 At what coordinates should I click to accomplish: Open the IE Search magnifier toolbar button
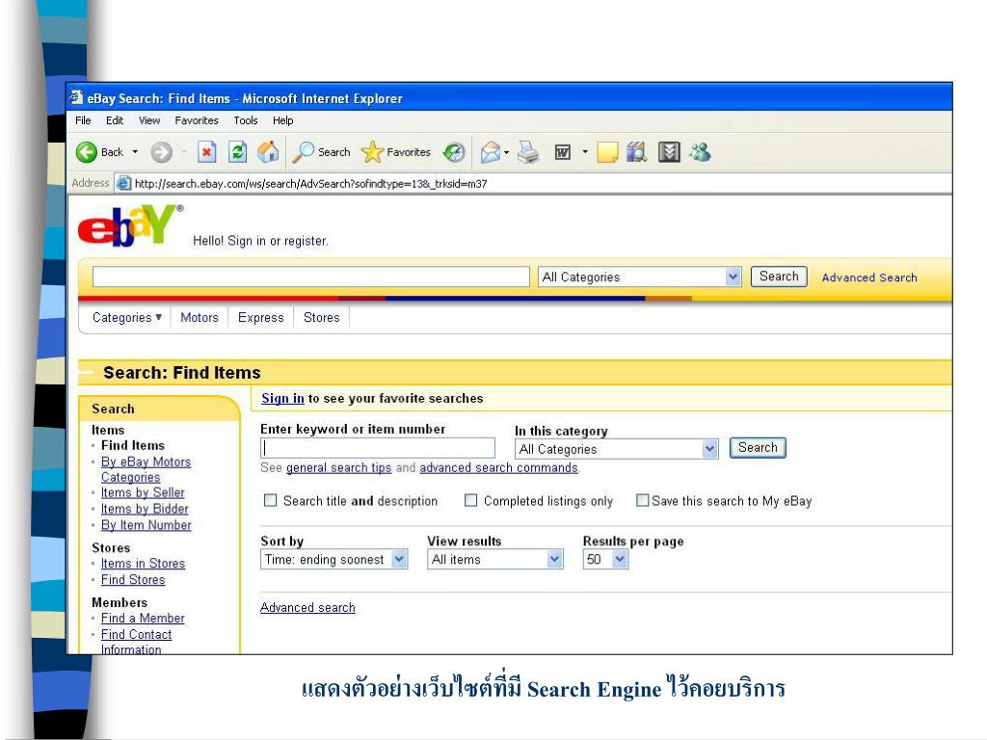(322, 151)
